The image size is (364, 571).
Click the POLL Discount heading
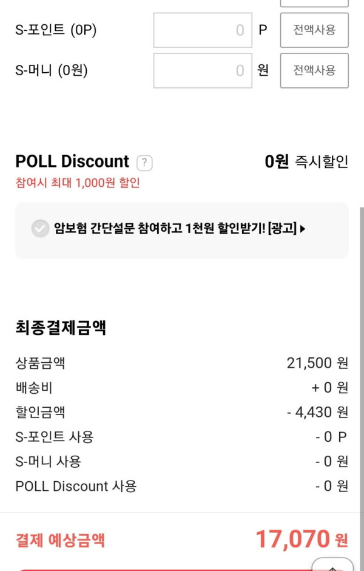tap(72, 161)
